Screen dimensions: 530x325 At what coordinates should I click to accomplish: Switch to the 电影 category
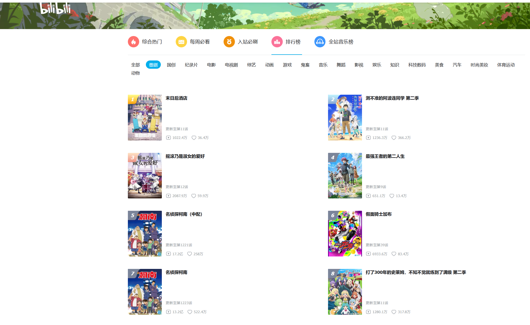pos(211,65)
